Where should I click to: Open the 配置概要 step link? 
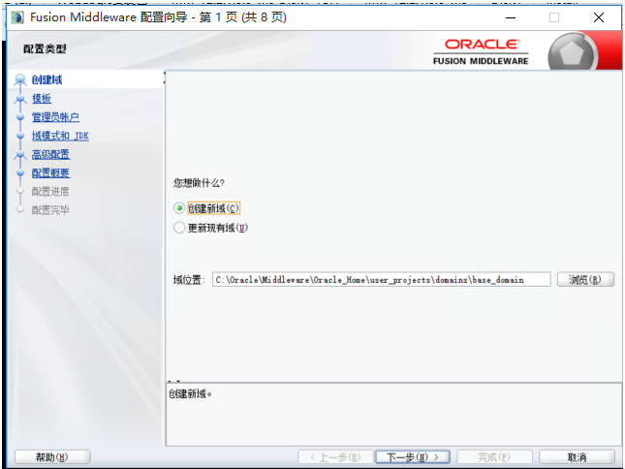pyautogui.click(x=50, y=172)
